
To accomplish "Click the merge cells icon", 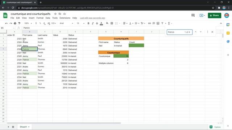I will 116,23.
